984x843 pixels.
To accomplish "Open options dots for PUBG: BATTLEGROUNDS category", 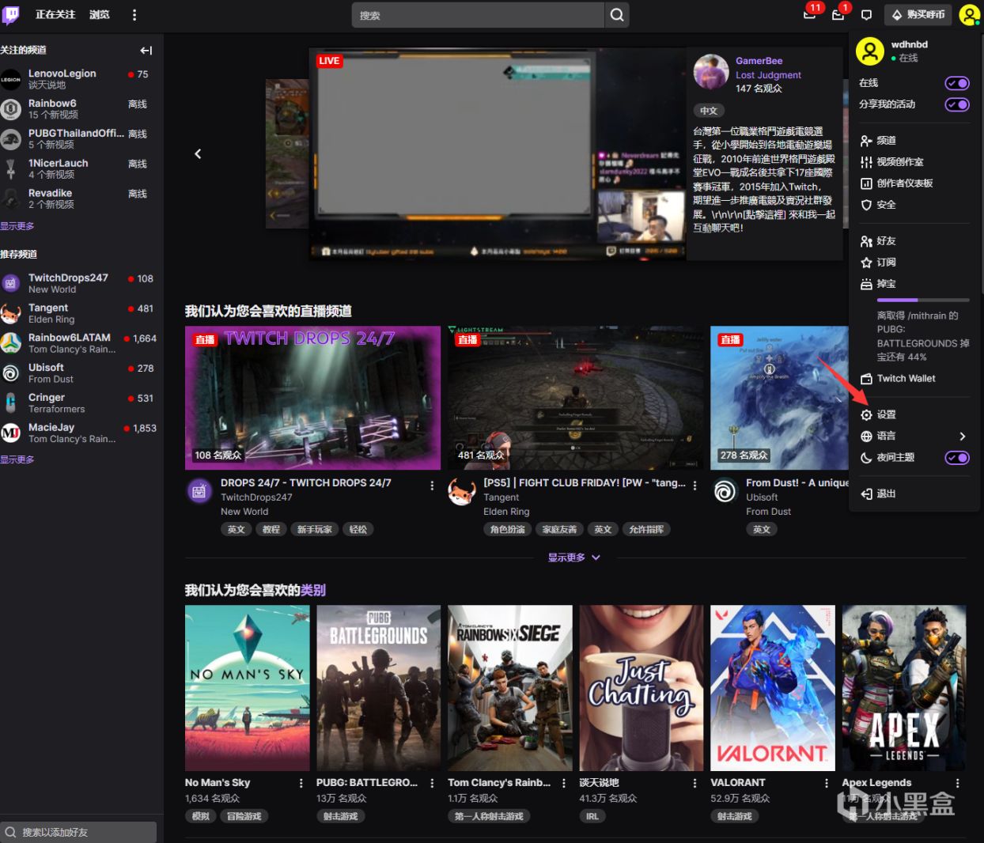I will click(432, 783).
